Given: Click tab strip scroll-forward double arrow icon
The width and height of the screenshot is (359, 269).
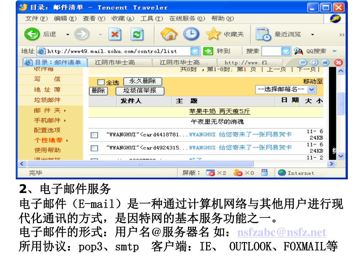Looking at the screenshot, I should (303, 62).
